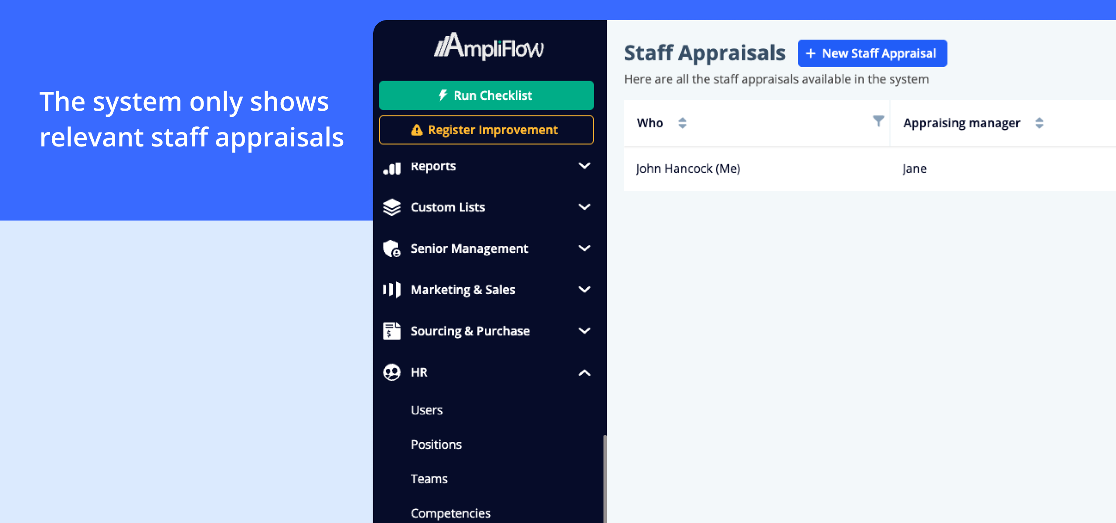Click the Reports bar chart icon
Viewport: 1116px width, 523px height.
(391, 168)
